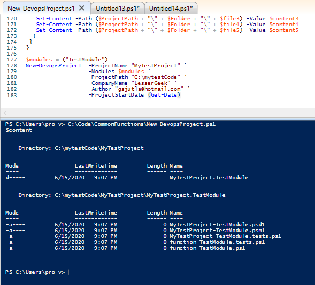The image size is (315, 285).
Task: Click the "LesserGeek" company name string
Action: [151, 83]
